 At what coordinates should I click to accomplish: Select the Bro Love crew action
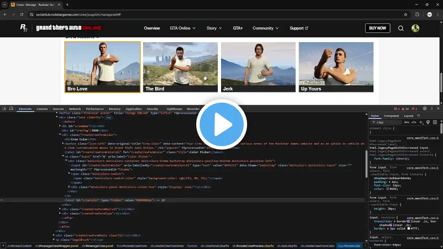pyautogui.click(x=102, y=67)
